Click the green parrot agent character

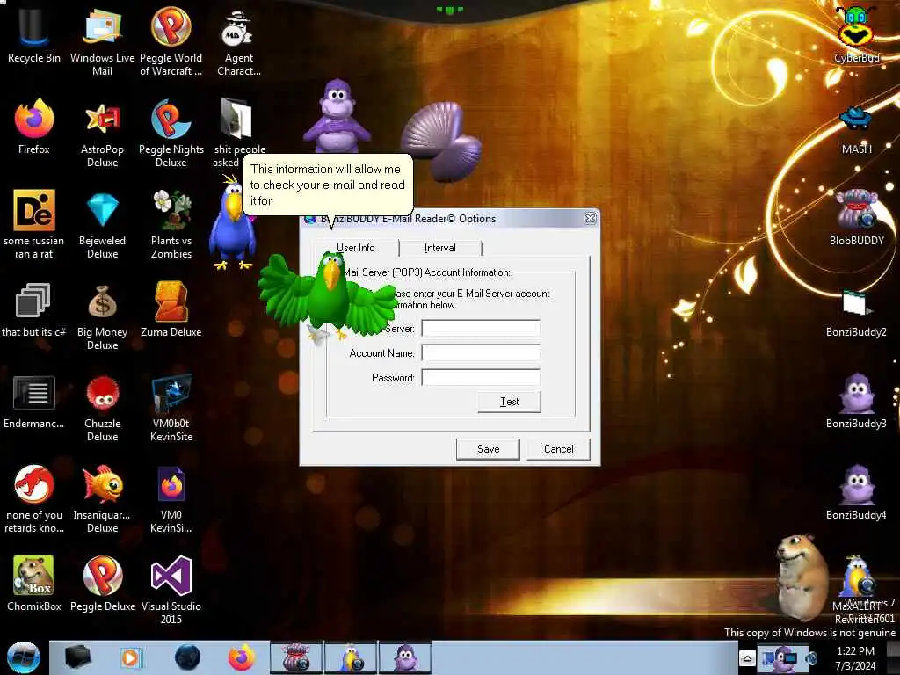click(x=329, y=295)
